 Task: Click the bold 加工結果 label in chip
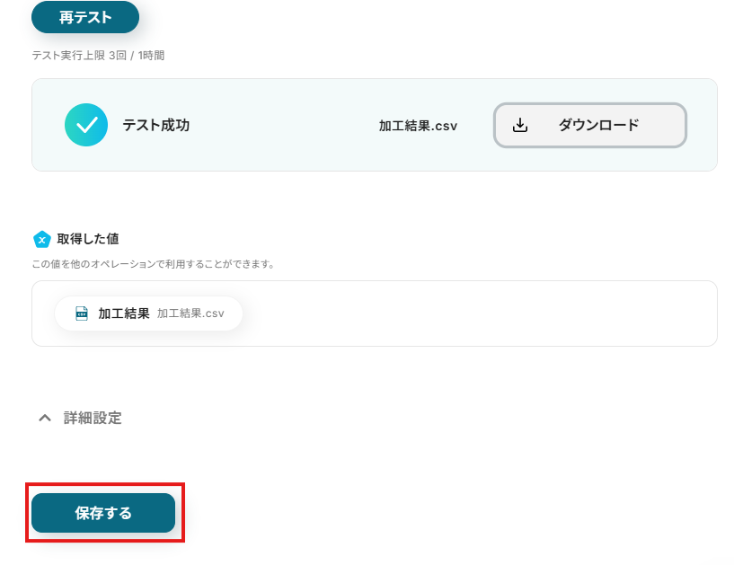(124, 313)
